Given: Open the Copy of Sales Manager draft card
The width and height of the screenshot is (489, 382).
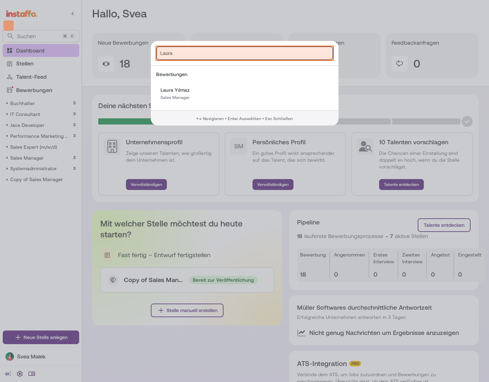Looking at the screenshot, I should click(x=187, y=280).
